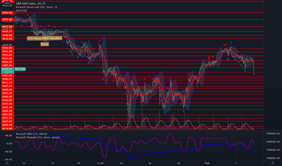Click the 4462.00 price level label
This screenshot has width=282, height=166.
(7, 75)
